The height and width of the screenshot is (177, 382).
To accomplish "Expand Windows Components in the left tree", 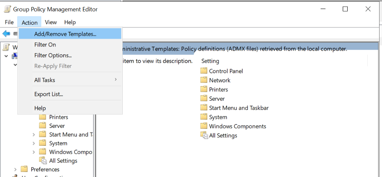I will (34, 152).
